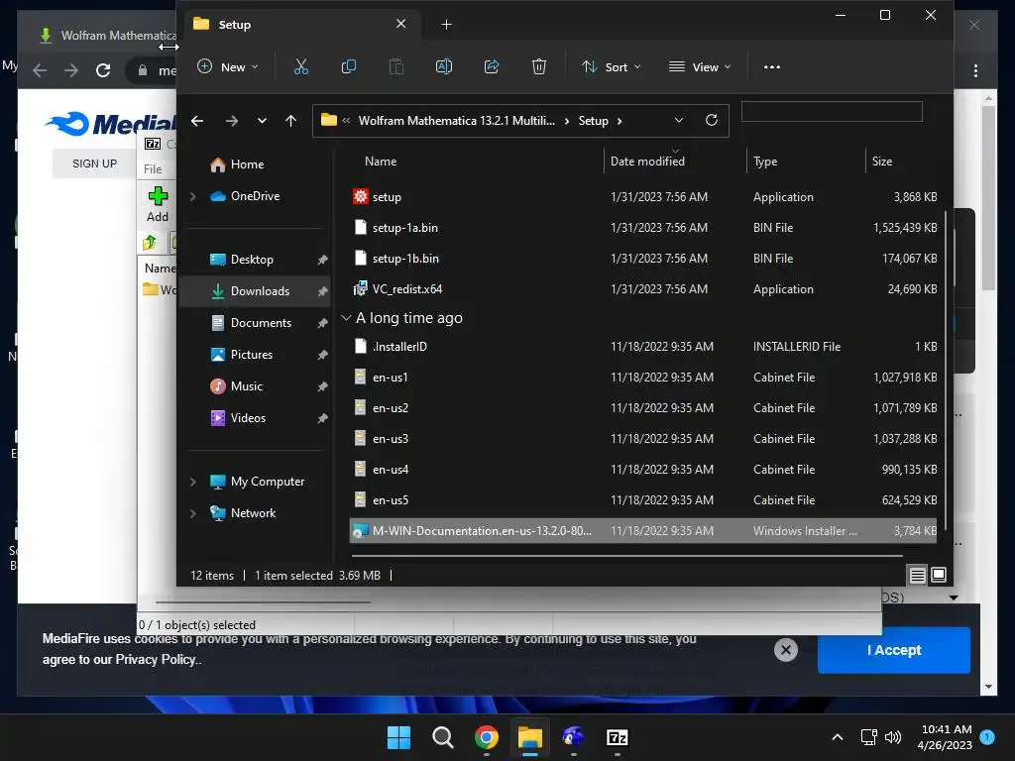The image size is (1015, 761).
Task: Click the Rename icon in Explorer toolbar
Action: [x=444, y=66]
